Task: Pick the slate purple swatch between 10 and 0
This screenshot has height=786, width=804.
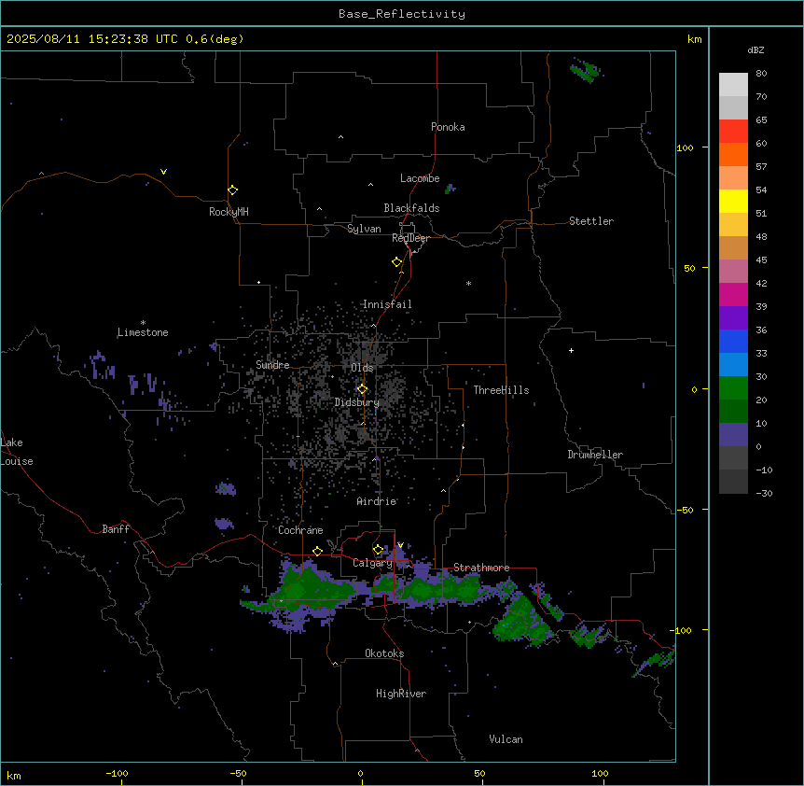Action: coord(733,435)
